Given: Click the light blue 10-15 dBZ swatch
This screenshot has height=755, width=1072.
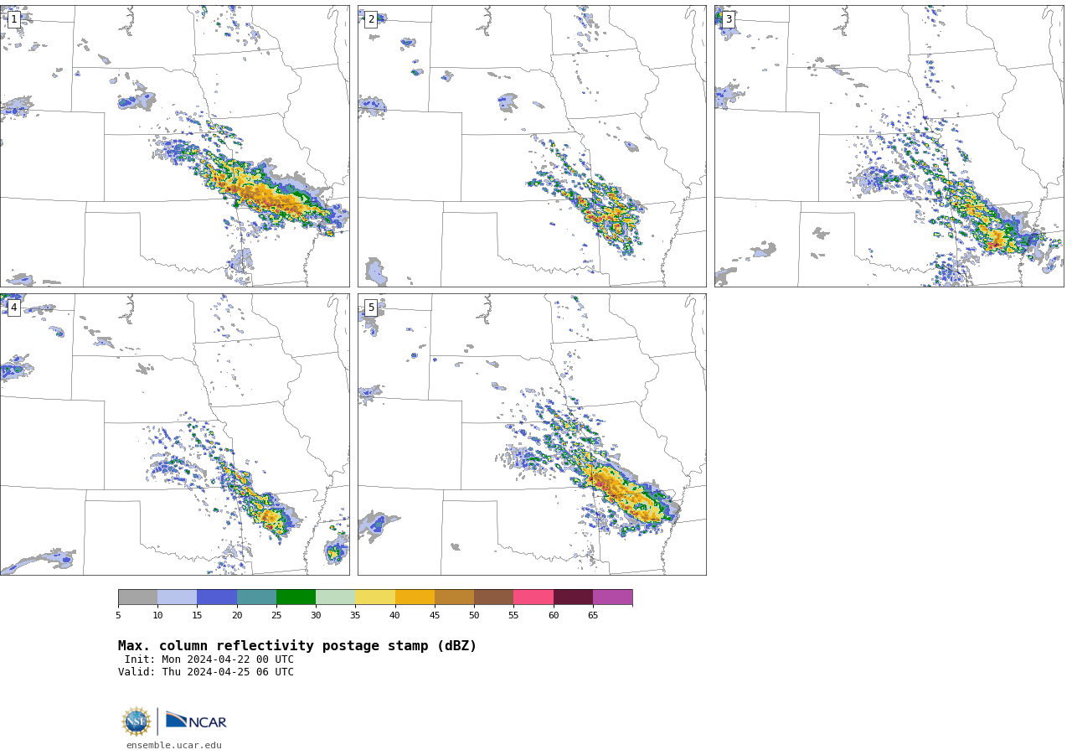Looking at the screenshot, I should [177, 597].
